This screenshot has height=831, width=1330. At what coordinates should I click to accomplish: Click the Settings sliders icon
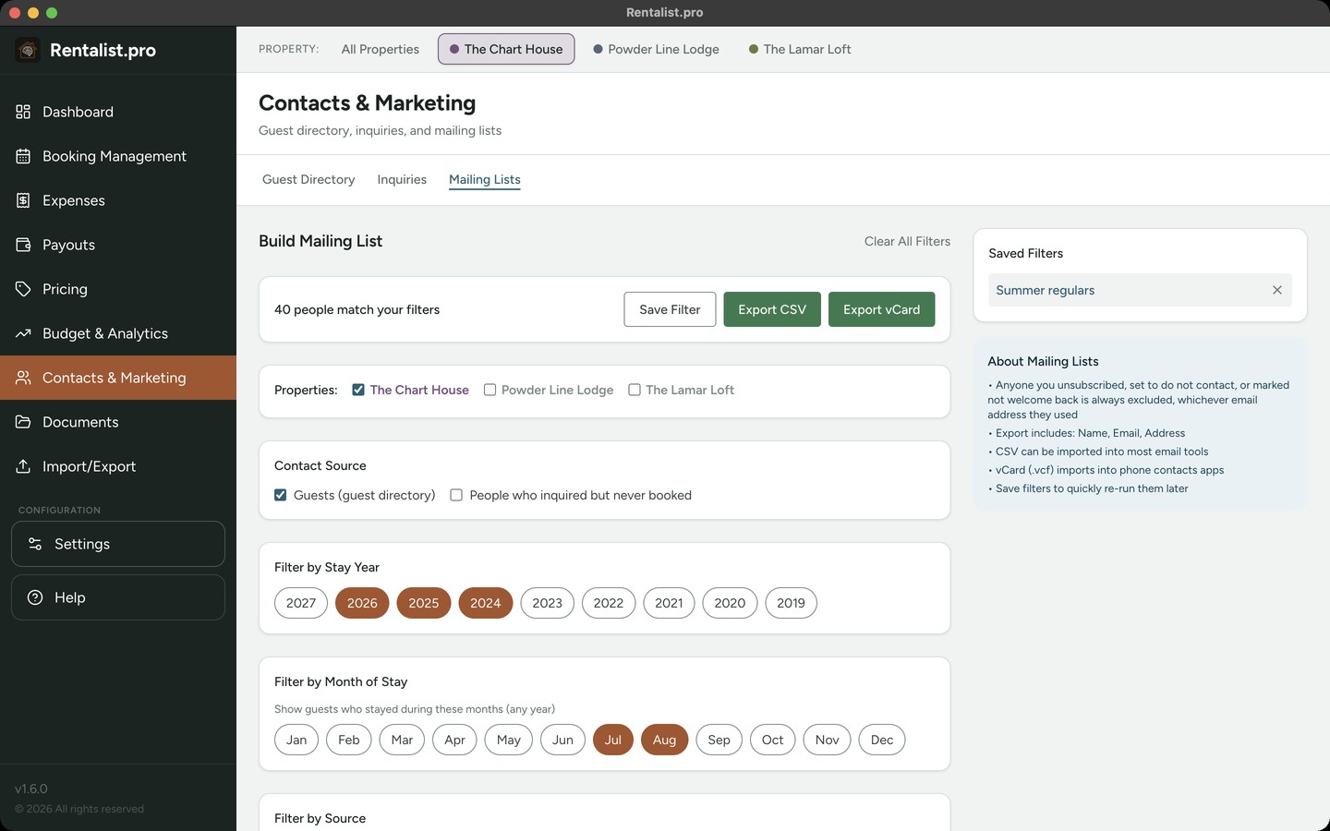[x=35, y=544]
